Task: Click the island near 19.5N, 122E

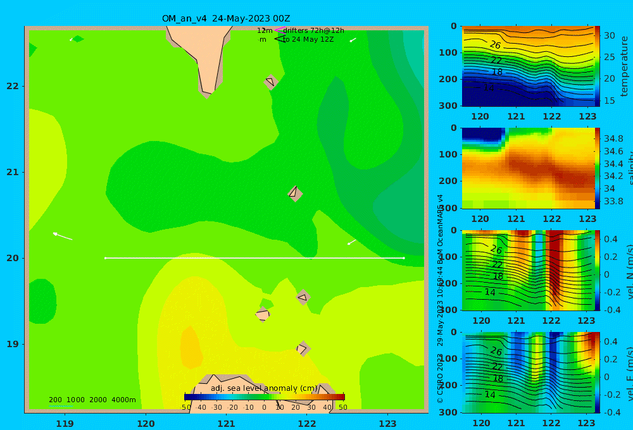Action: pyautogui.click(x=303, y=297)
